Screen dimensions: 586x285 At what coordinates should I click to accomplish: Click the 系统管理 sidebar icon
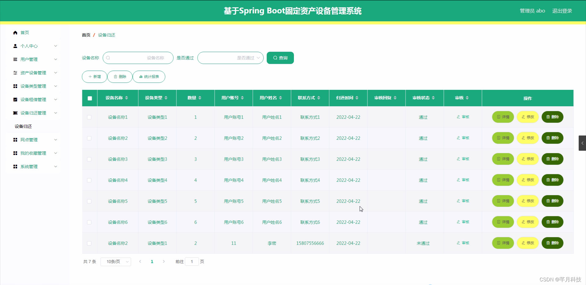(x=15, y=167)
